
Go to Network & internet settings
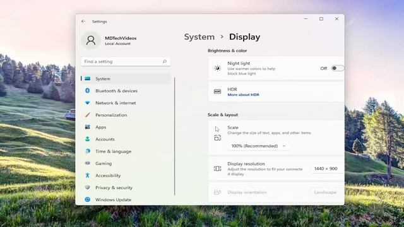click(x=126, y=103)
